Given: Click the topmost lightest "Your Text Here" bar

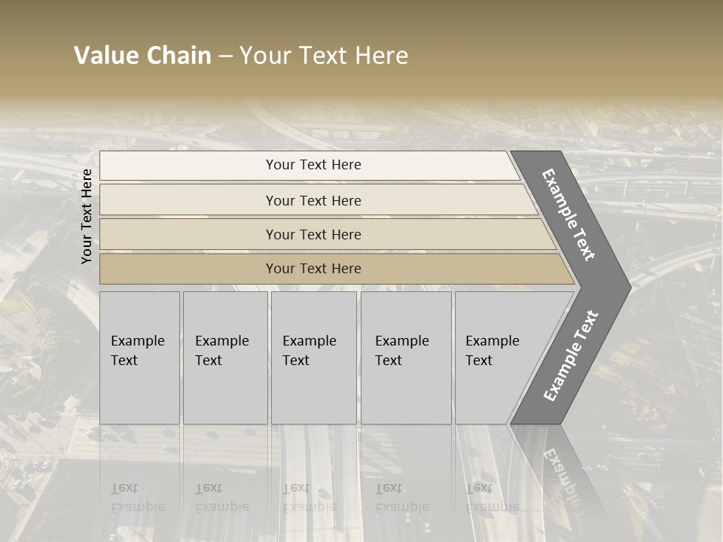Looking at the screenshot, I should pyautogui.click(x=313, y=165).
